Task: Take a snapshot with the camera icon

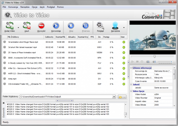Action: tap(148, 62)
